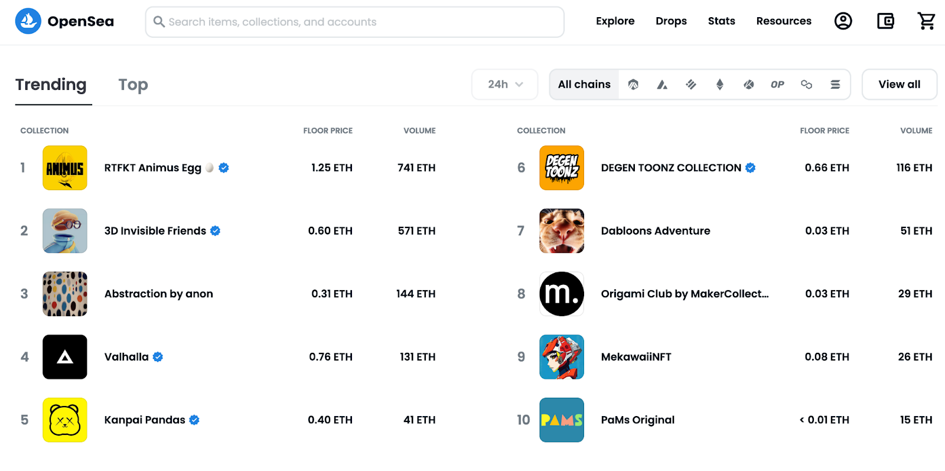Filter by the Avalanche chain icon

[662, 85]
